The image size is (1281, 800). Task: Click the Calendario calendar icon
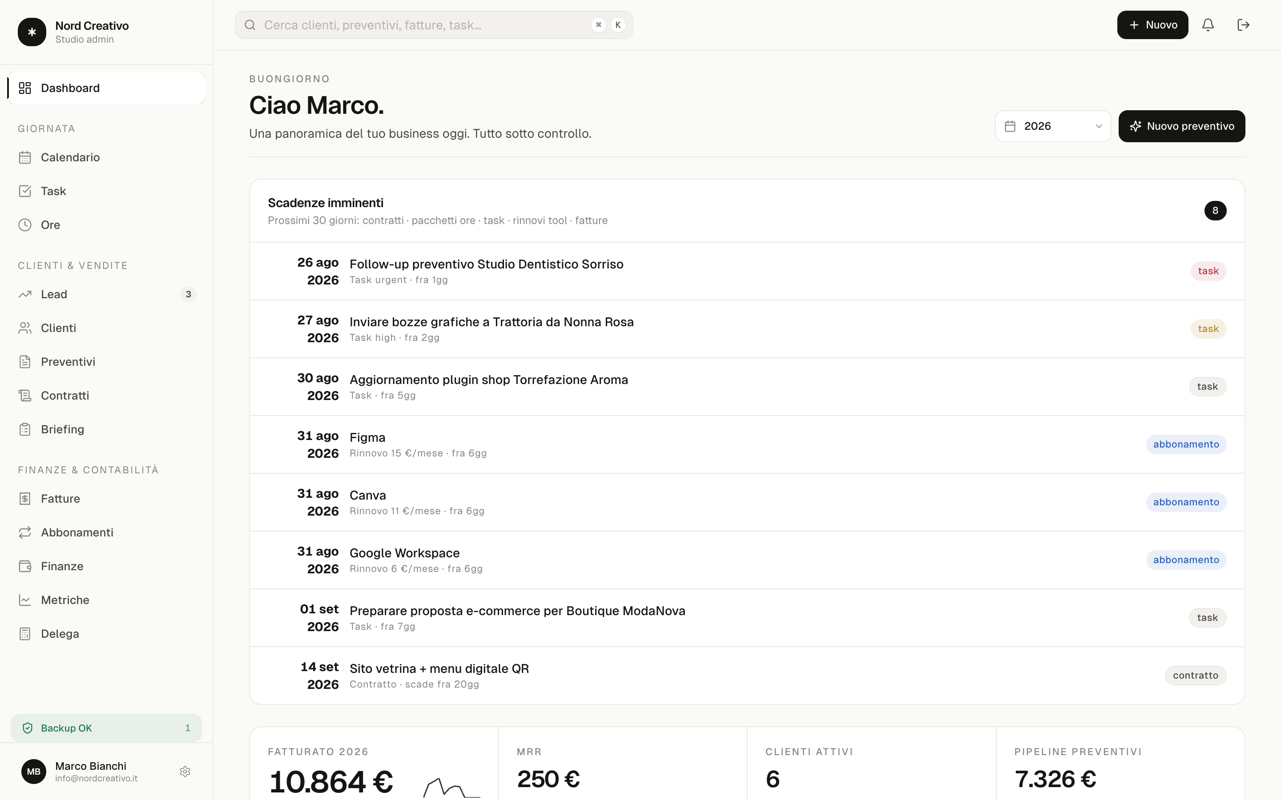point(25,157)
